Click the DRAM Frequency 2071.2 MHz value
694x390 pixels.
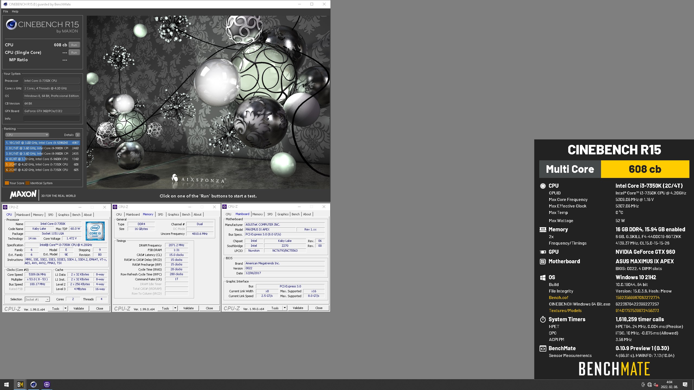pyautogui.click(x=176, y=245)
